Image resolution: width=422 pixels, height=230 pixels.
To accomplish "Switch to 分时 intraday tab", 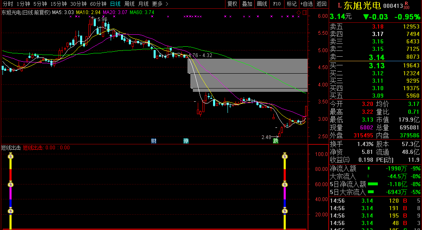I will [7, 4].
